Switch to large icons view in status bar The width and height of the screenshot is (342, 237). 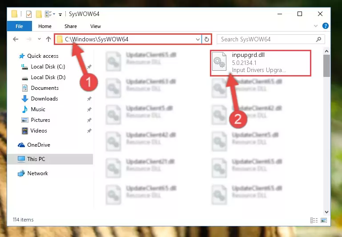point(324,220)
